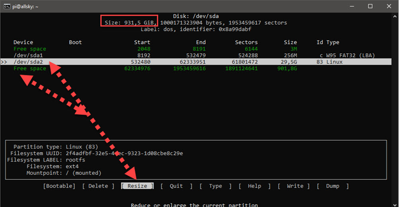
Task: Maximize the terminal window
Action: point(370,6)
